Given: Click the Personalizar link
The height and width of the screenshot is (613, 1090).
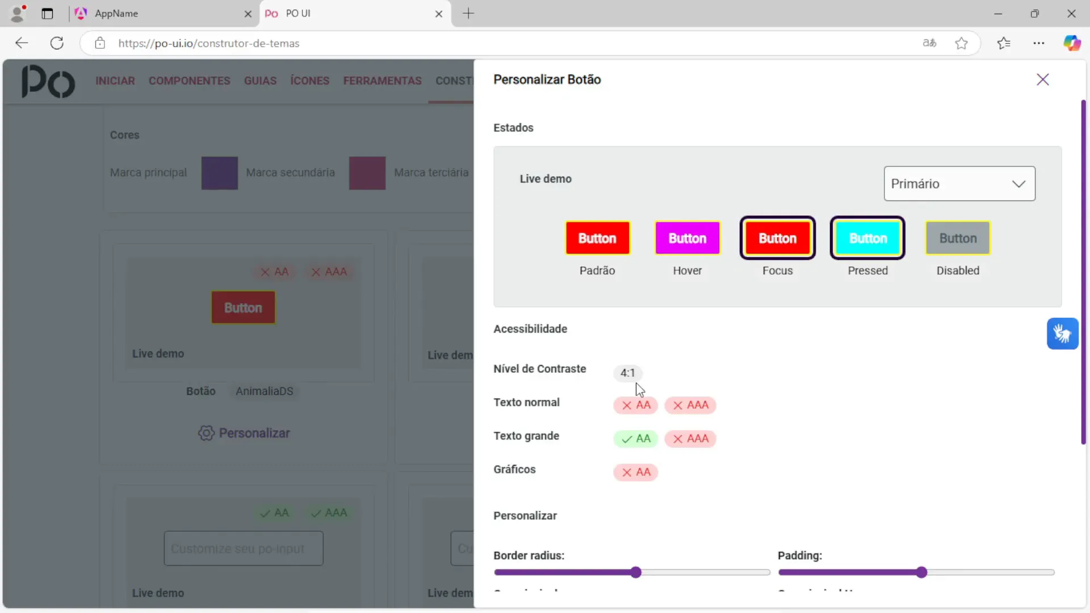Looking at the screenshot, I should (x=255, y=433).
